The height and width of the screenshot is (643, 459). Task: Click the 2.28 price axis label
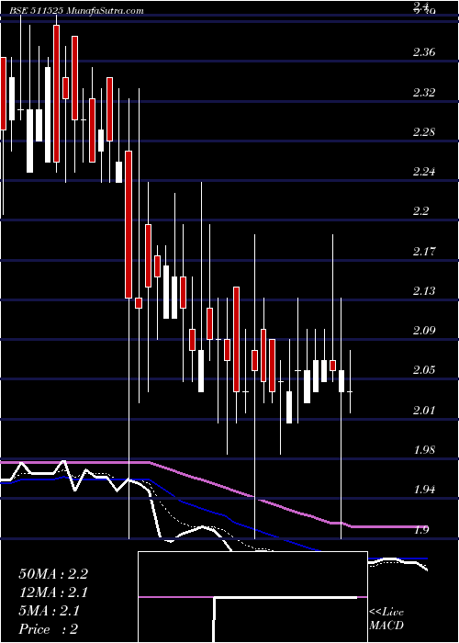424,132
